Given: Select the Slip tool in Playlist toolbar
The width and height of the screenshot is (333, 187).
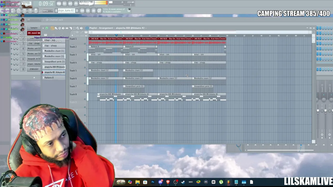Looking at the screenshot, I should [x=67, y=28].
